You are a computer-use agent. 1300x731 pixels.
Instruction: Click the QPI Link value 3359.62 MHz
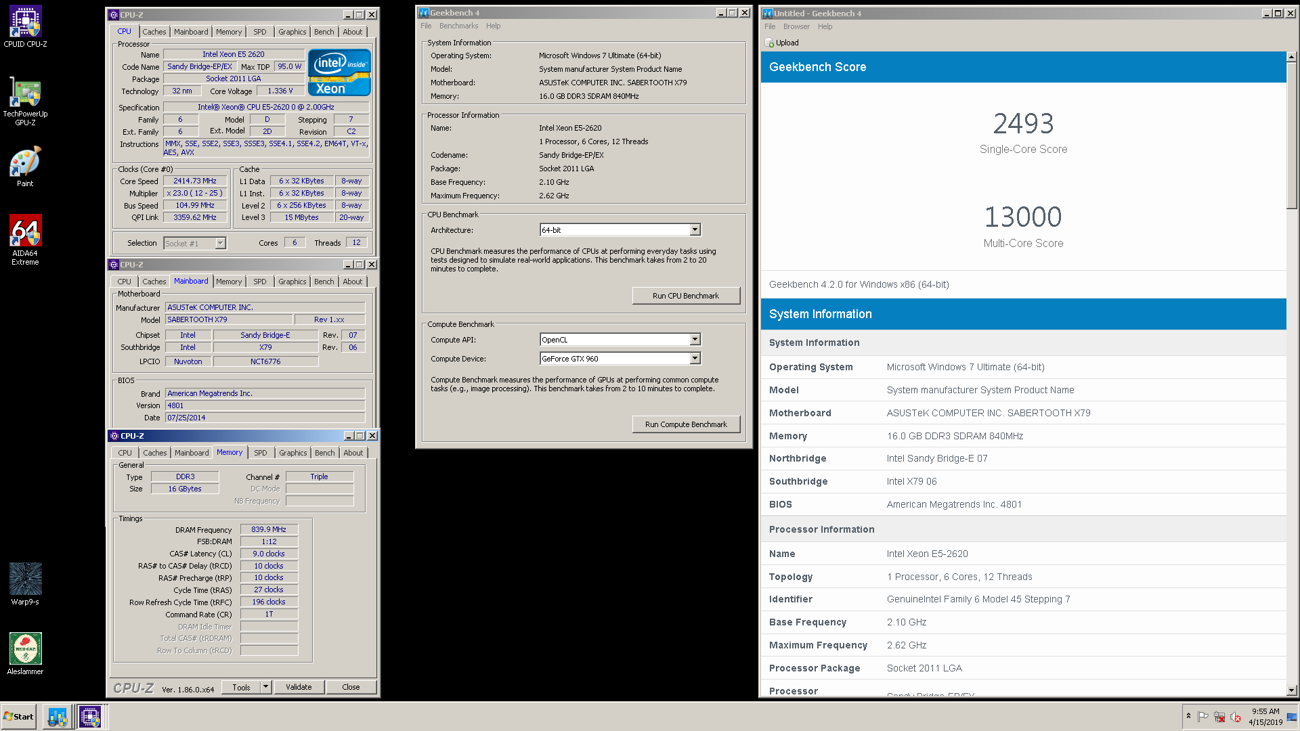click(x=195, y=218)
